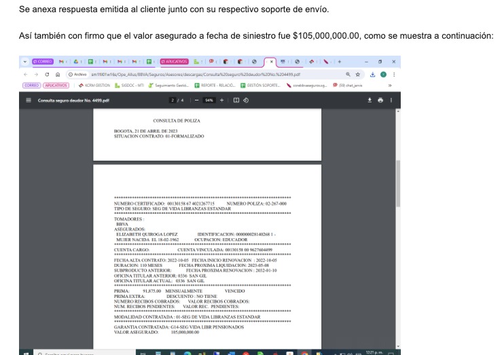This screenshot has width=504, height=355.
Task: Click the browser back arrow
Action: click(x=26, y=74)
